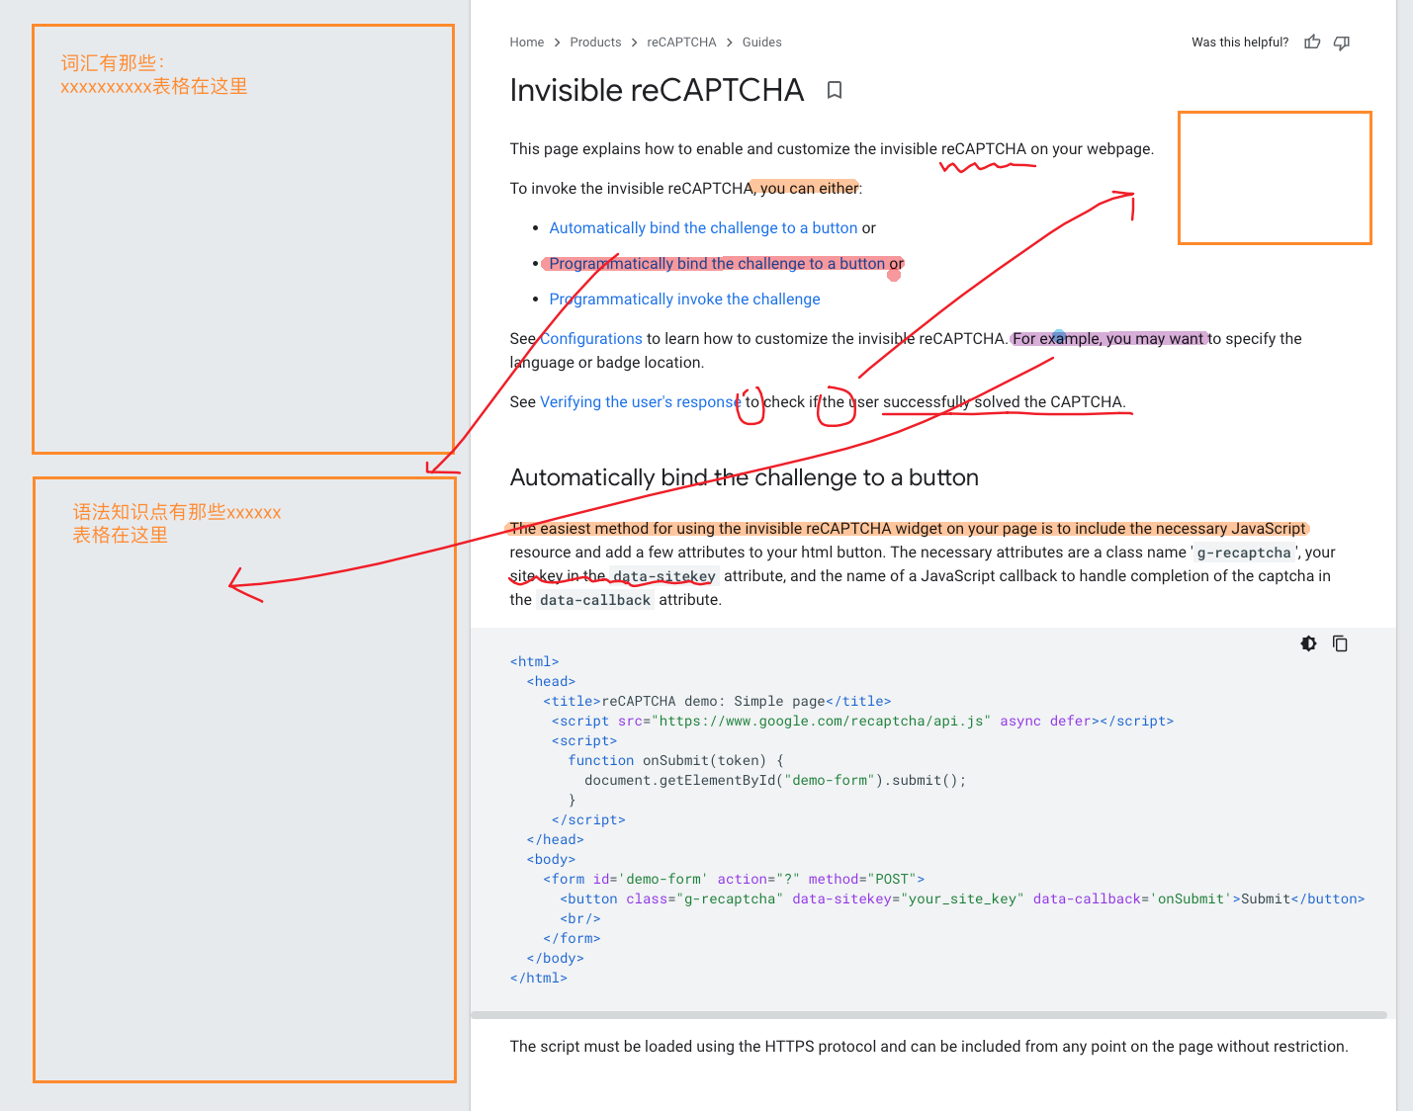Click the 'The script must be loaded using the HTTPS' sentence
The height and width of the screenshot is (1111, 1413).
(928, 1047)
